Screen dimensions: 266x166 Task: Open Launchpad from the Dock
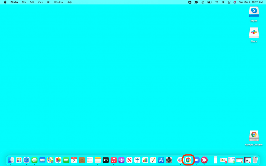pos(19,160)
